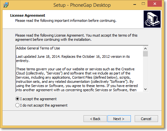Image resolution: width=167 pixels, height=131 pixels.
Task: Click the license scrollbar thumb
Action: (145, 54)
